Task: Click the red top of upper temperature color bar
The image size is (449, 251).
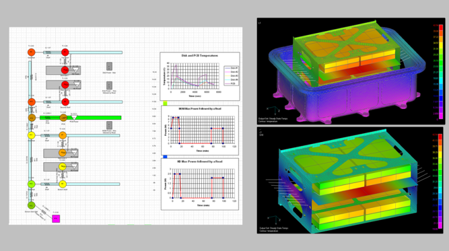Action: (x=441, y=27)
